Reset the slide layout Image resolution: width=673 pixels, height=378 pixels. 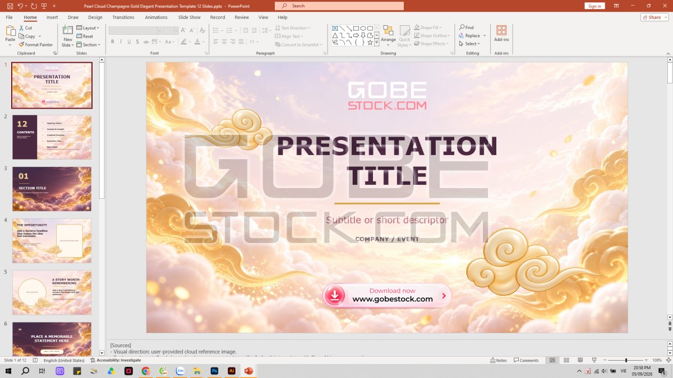[x=84, y=36]
